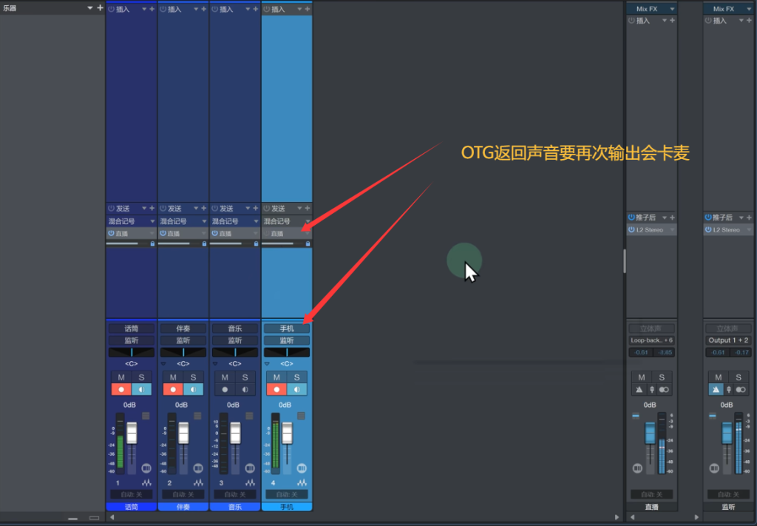The width and height of the screenshot is (757, 526).
Task: Click the plus icon beside 发送 on 伴奏 channel
Action: click(x=203, y=208)
